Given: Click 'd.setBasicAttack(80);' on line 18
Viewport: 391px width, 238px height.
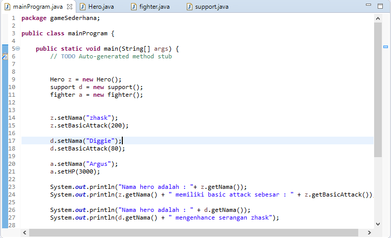Looking at the screenshot, I should [x=88, y=148].
